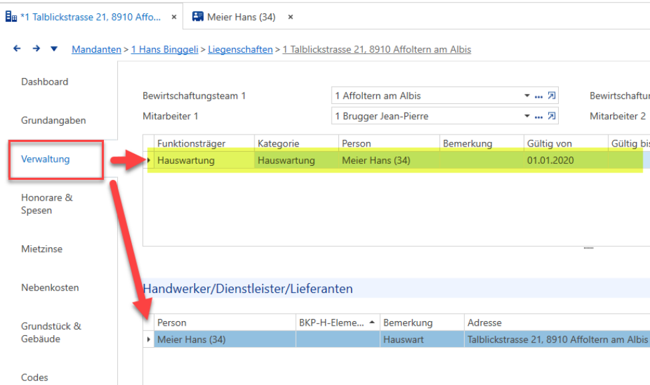Sort by the upper table's Bemerkung column header
Image resolution: width=650 pixels, height=385 pixels.
tap(482, 143)
